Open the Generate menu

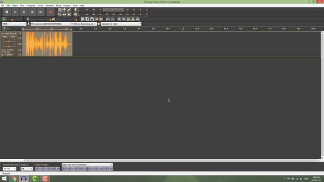50,6
